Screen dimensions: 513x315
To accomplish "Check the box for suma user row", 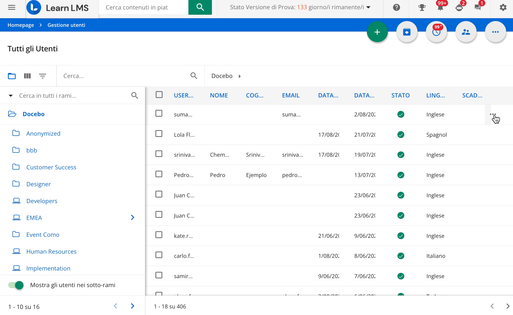I will (159, 113).
